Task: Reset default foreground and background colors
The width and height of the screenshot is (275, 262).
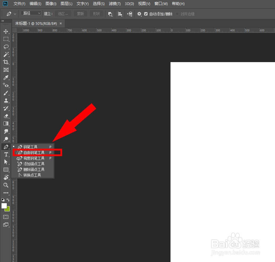Action: tap(3, 200)
